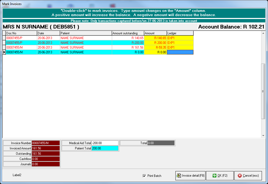Toggle the Print Batch checkbox
Screen dimensions: 268x184
(144, 176)
